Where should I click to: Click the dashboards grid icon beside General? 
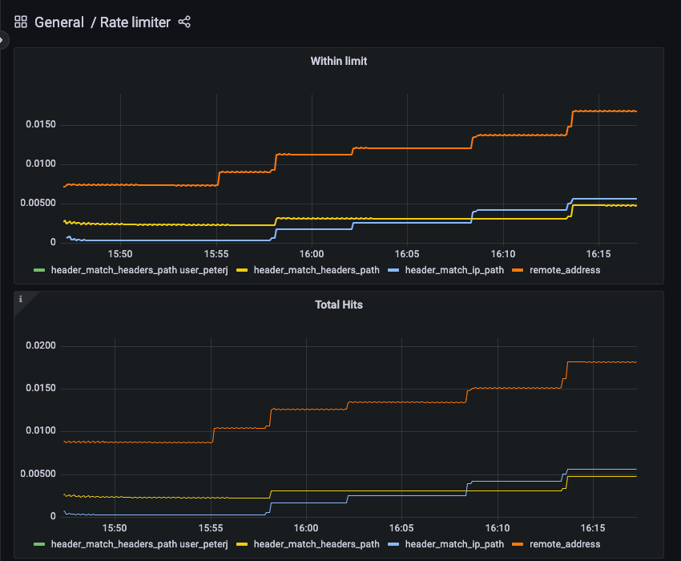[21, 22]
